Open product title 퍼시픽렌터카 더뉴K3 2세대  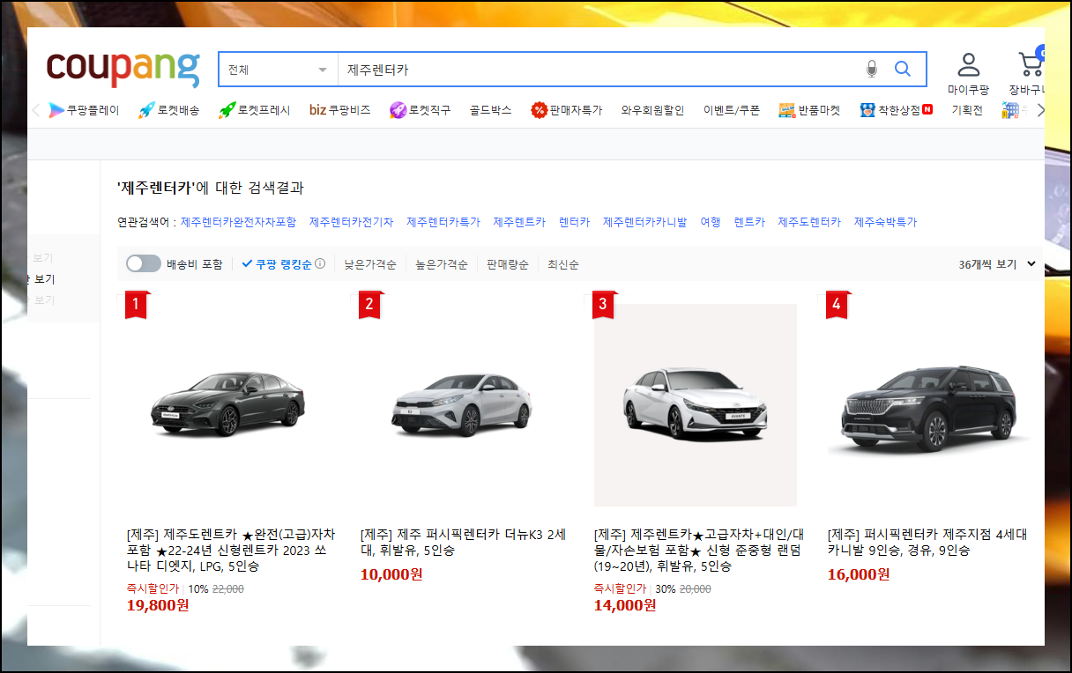464,542
